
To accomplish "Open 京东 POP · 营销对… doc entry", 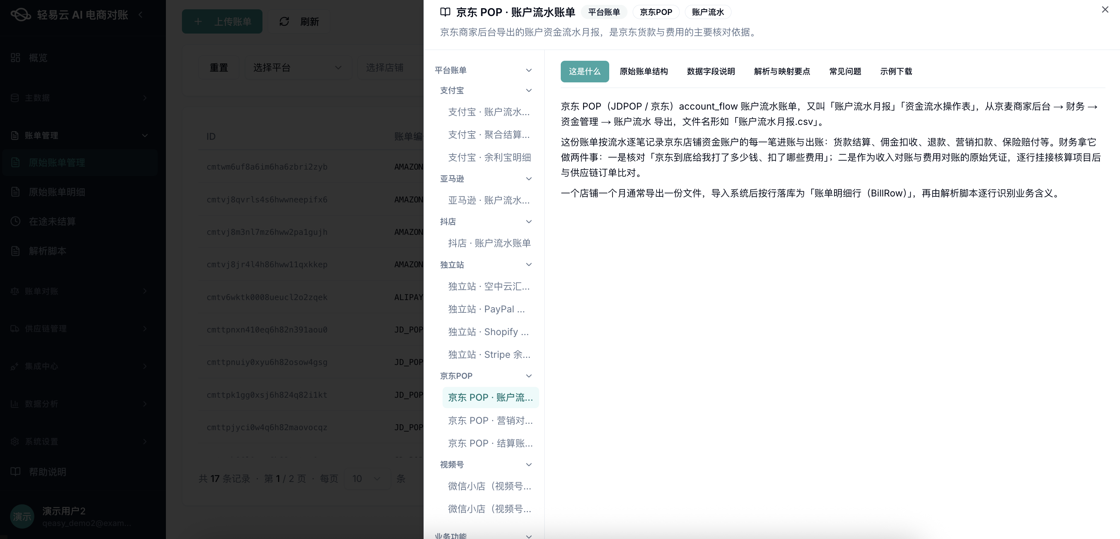I will (x=490, y=421).
